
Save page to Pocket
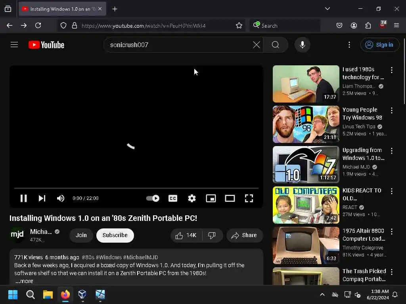[339, 25]
